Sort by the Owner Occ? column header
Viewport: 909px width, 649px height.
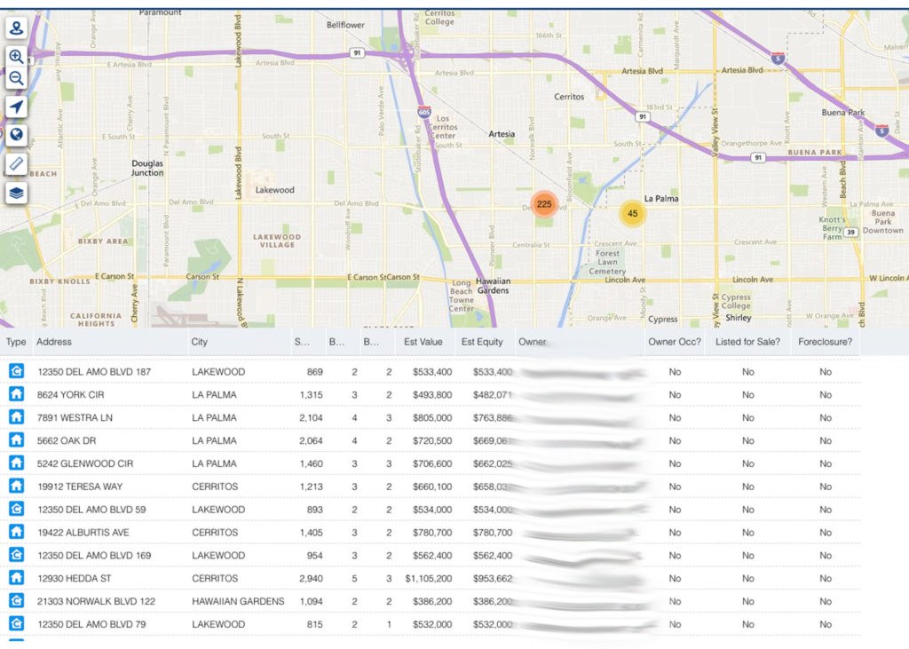[x=675, y=342]
